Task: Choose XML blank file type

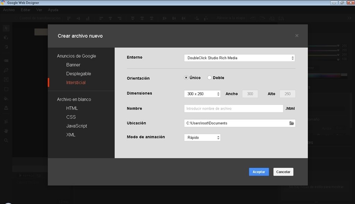Action: pyautogui.click(x=71, y=135)
